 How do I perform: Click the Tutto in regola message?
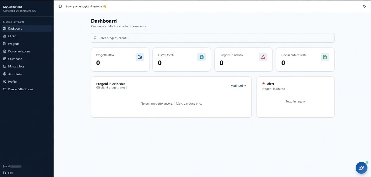pos(295,101)
